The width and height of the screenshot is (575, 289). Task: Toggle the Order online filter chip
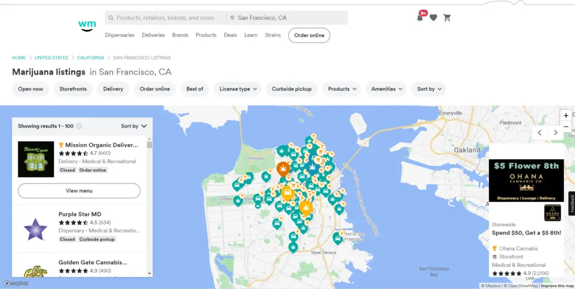(x=155, y=89)
